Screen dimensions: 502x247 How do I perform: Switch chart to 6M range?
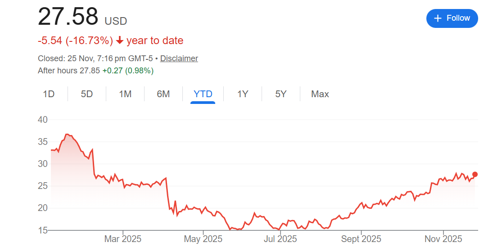[x=163, y=94]
